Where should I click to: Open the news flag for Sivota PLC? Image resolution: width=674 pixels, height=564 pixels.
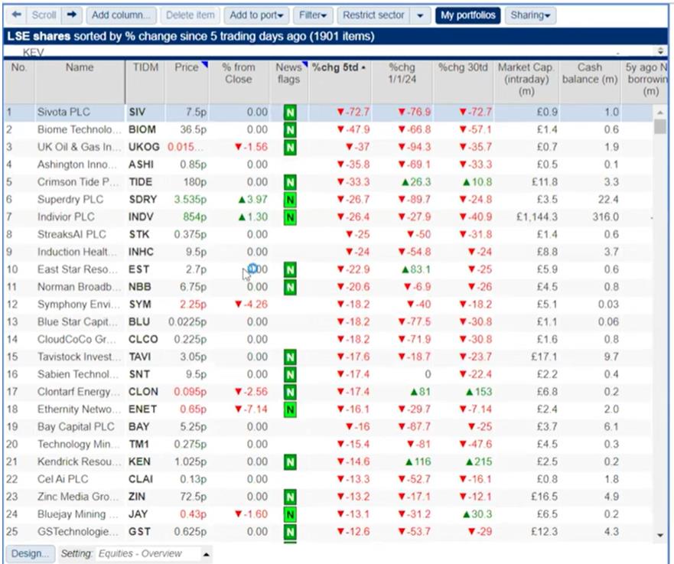pos(290,112)
